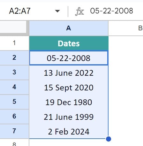The height and width of the screenshot is (146, 143).
Task: Open the Name box dropdown arrow
Action: (x=57, y=11)
